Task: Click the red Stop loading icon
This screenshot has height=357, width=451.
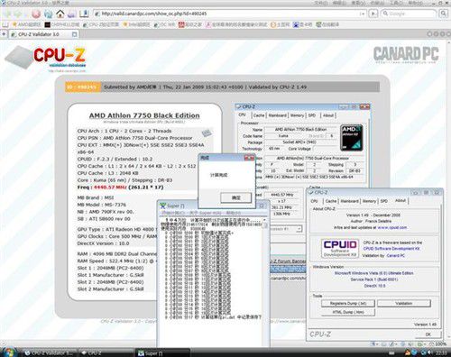Action: click(x=36, y=14)
